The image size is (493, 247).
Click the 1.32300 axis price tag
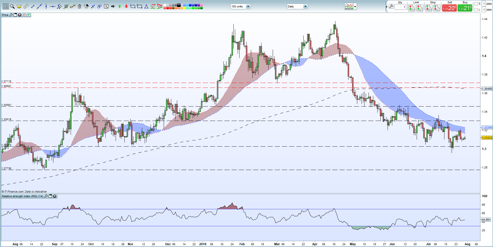pyautogui.click(x=487, y=127)
